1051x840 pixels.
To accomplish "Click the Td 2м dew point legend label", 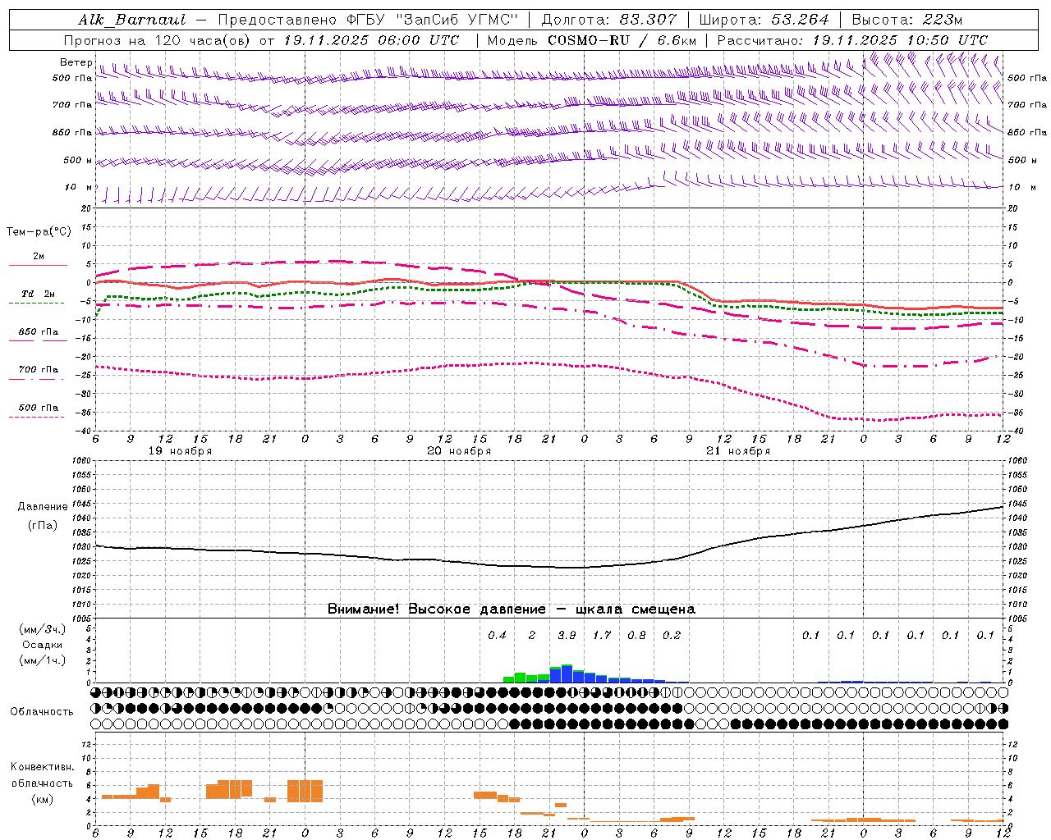I will [x=39, y=294].
